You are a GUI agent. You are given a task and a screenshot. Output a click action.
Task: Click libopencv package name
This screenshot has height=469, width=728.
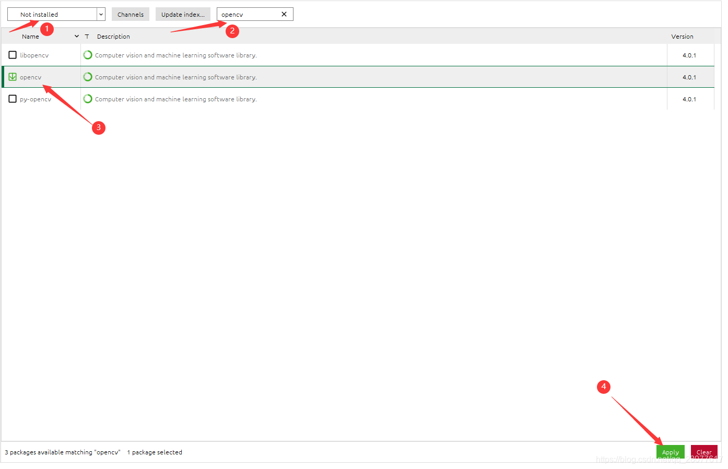pyautogui.click(x=34, y=55)
